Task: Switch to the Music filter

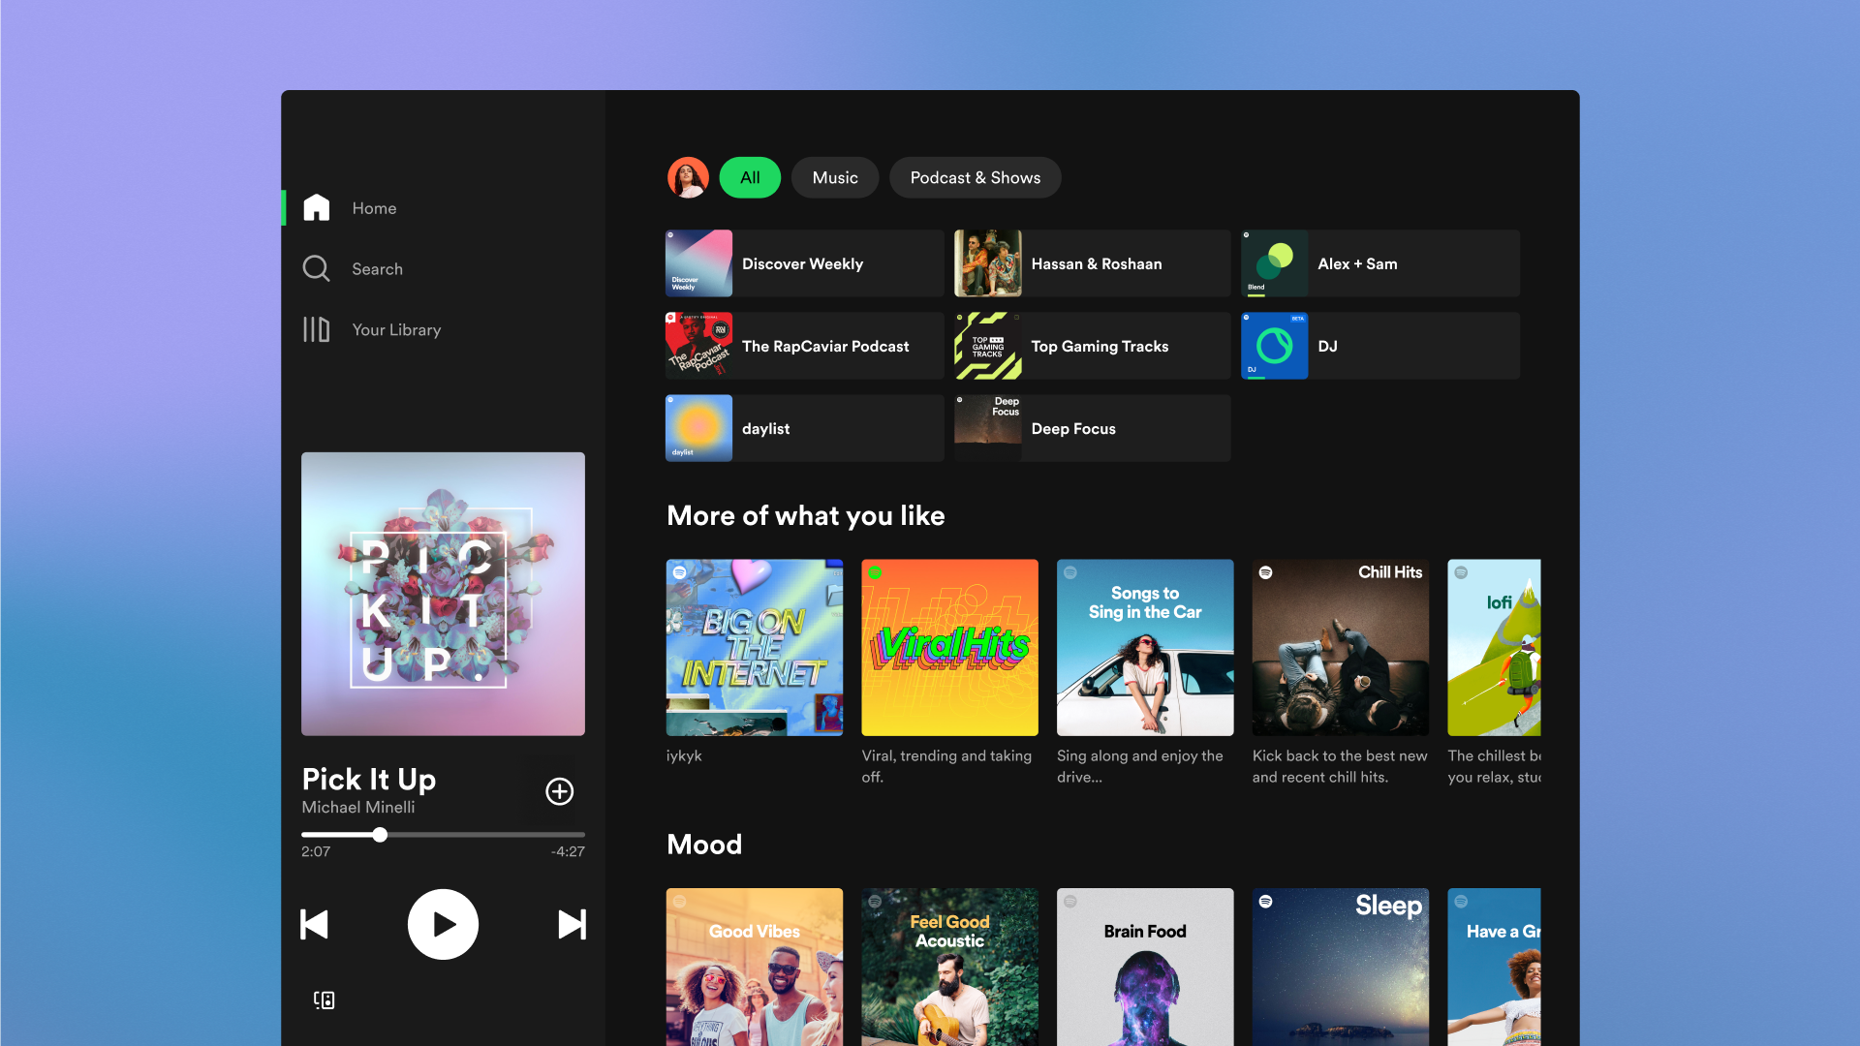Action: [834, 177]
